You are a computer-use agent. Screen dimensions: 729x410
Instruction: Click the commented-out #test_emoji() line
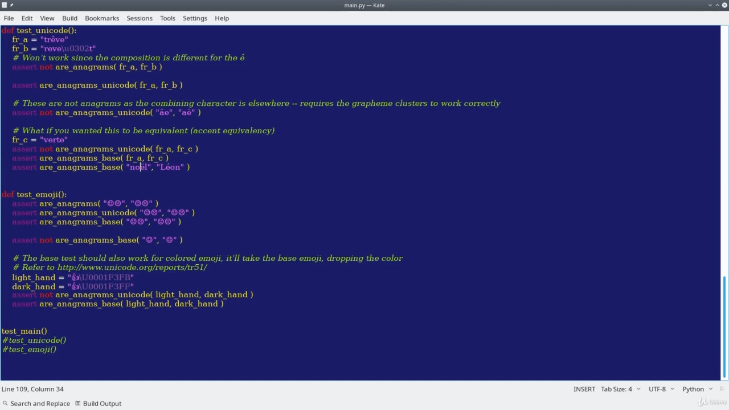click(x=29, y=349)
